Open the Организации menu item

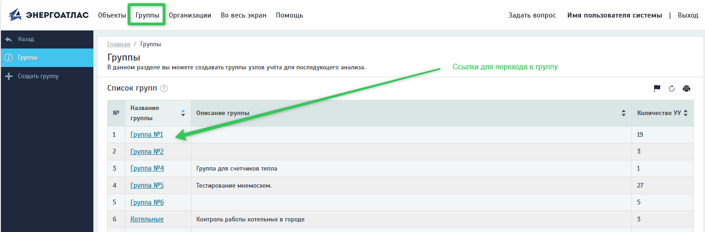coord(190,15)
